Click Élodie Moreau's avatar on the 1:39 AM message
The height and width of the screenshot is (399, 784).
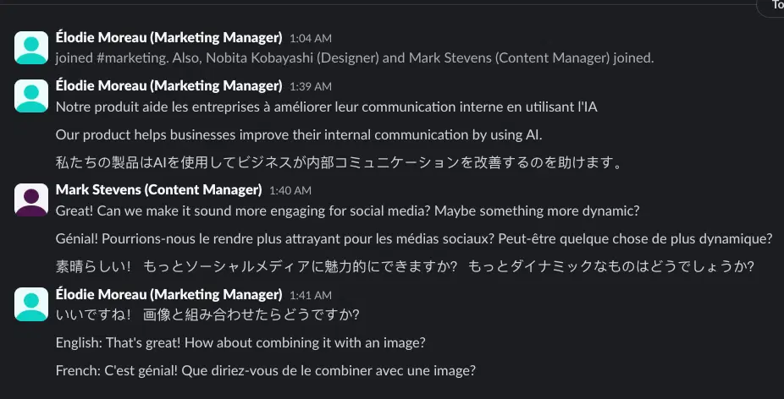(31, 96)
